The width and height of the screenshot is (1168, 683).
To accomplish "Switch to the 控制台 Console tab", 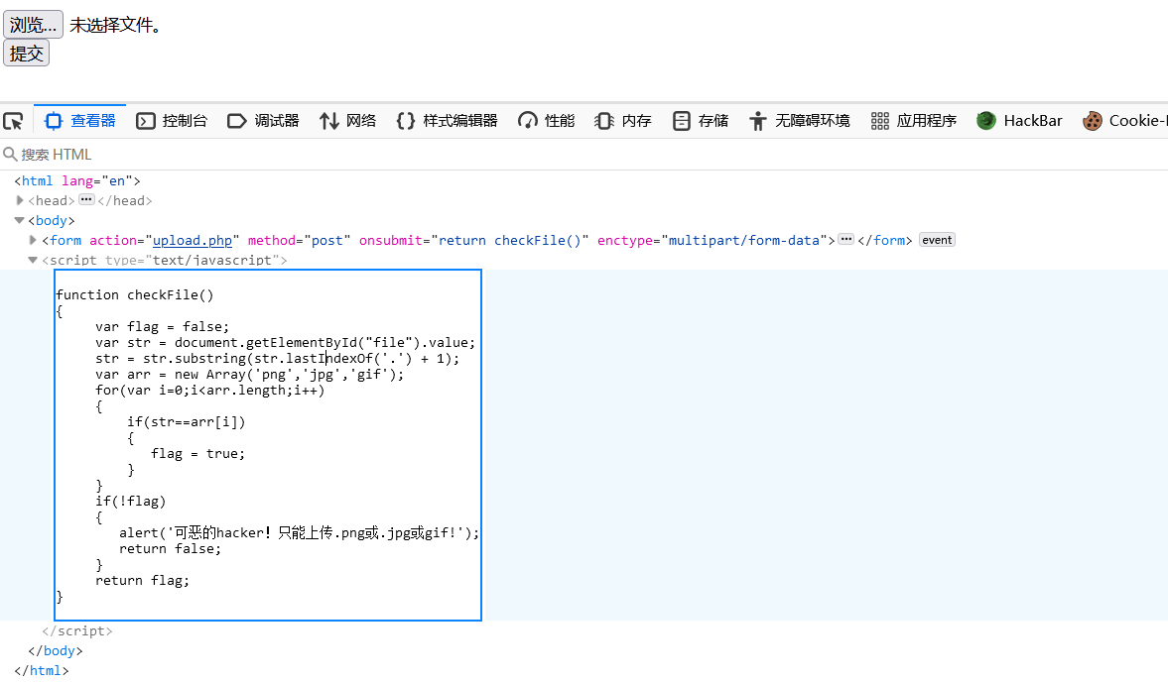I will click(x=172, y=121).
